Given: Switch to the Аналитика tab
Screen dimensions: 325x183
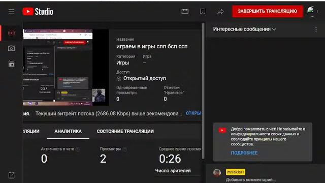Looking at the screenshot, I should [x=68, y=131].
